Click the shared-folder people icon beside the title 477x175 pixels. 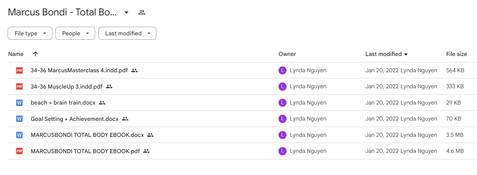point(142,13)
